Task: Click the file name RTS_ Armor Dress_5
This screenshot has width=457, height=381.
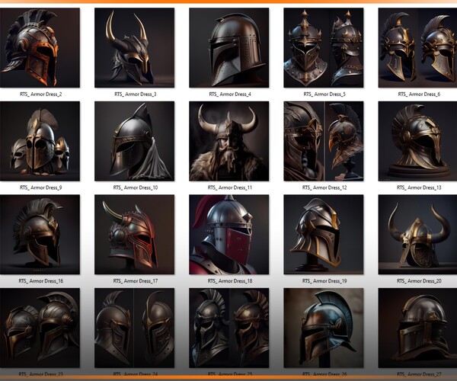Action: pyautogui.click(x=324, y=94)
